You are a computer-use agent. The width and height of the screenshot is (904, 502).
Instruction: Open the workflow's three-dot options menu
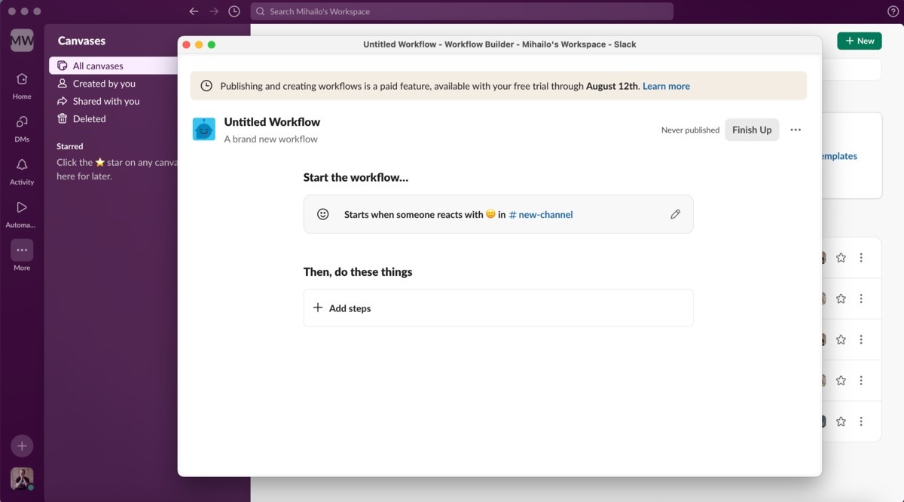(x=796, y=130)
